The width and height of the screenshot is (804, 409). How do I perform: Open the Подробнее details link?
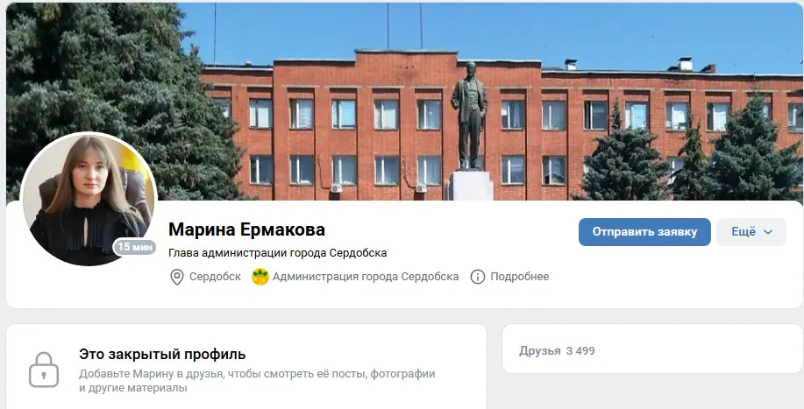pyautogui.click(x=519, y=277)
